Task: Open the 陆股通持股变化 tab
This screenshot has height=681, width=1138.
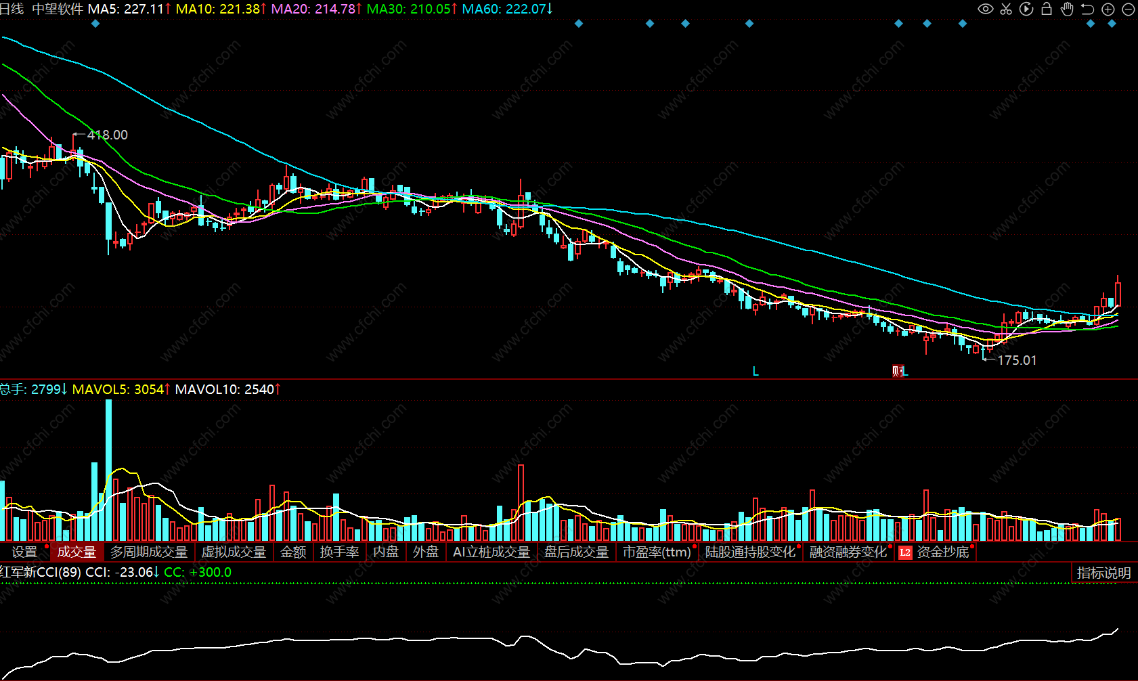Action: [x=750, y=552]
